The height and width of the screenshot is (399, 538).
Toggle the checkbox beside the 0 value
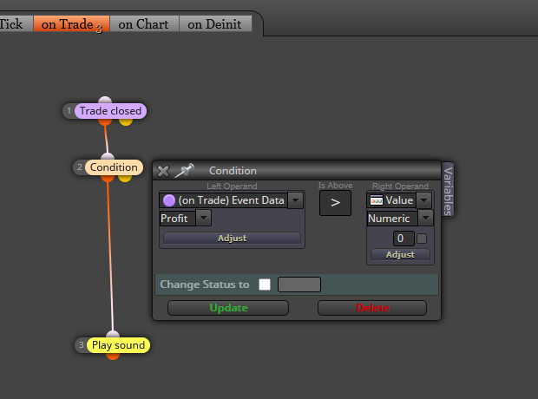(422, 239)
